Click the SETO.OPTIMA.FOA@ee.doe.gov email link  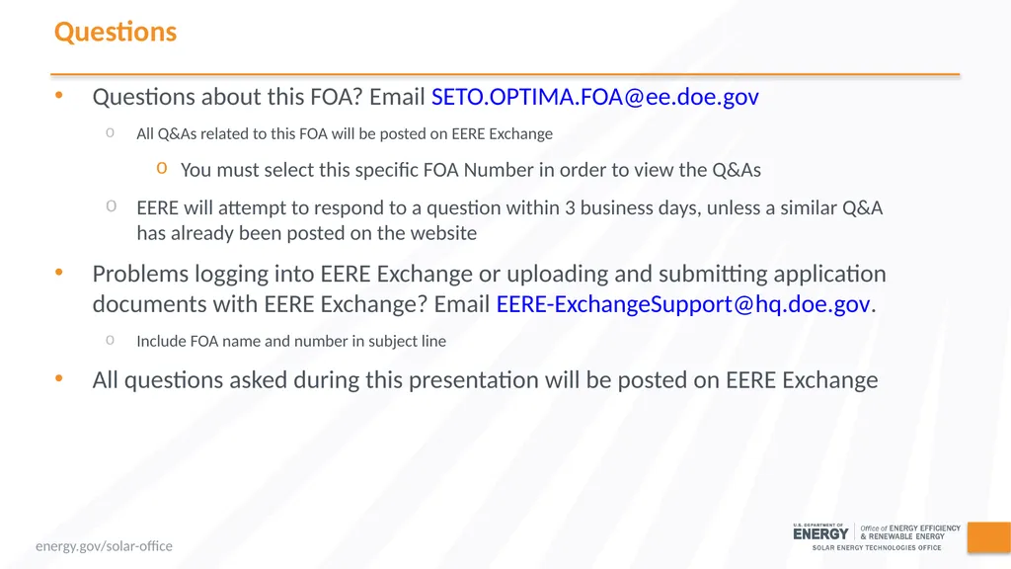tap(594, 97)
